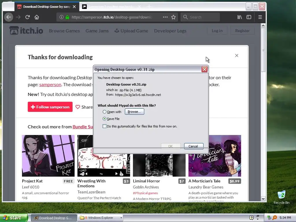Click the network tray icon
The height and width of the screenshot is (222, 296).
click(269, 218)
